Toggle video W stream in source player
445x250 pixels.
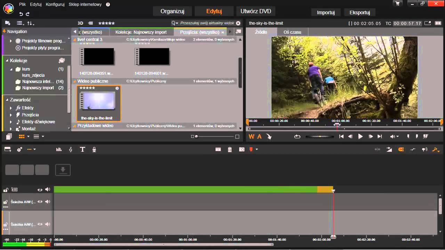pyautogui.click(x=251, y=136)
